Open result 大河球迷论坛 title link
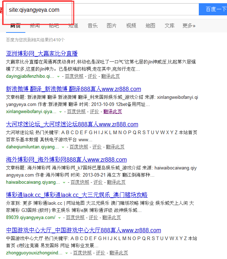The width and height of the screenshot is (227, 259). point(72,124)
